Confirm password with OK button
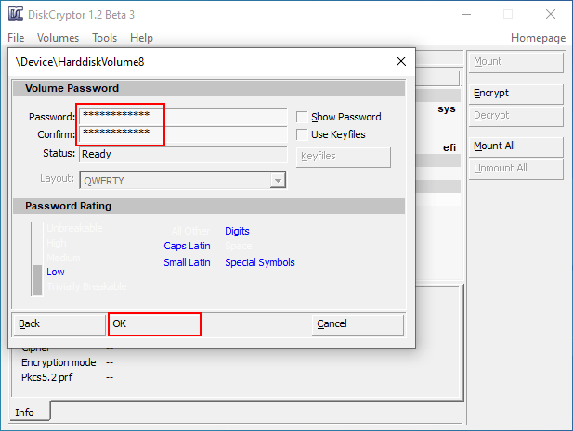Viewport: 573px width, 431px height. tap(154, 324)
